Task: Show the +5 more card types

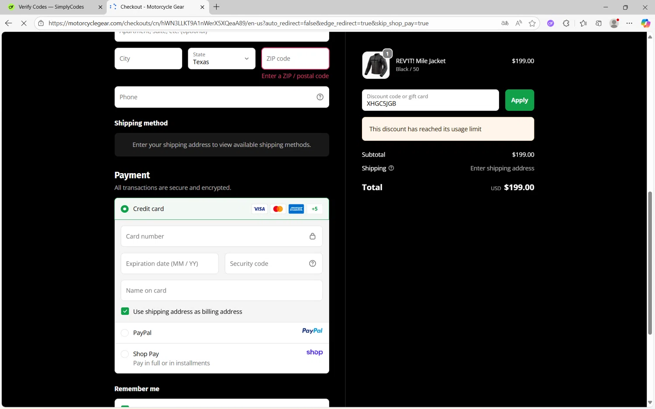Action: (x=314, y=209)
